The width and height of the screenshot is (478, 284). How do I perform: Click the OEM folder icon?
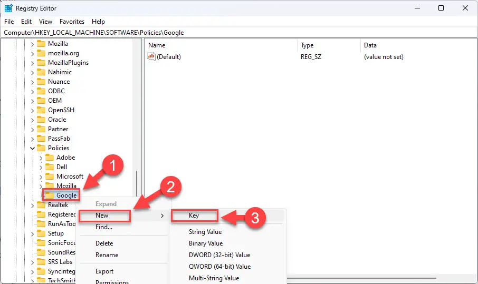41,101
